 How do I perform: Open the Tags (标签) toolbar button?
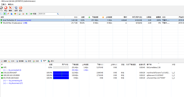point(33,14)
